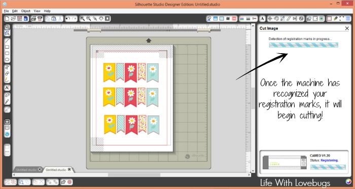Image resolution: width=355 pixels, height=189 pixels.
Task: Click the CAMEO machine thumbnail
Action: 285,162
